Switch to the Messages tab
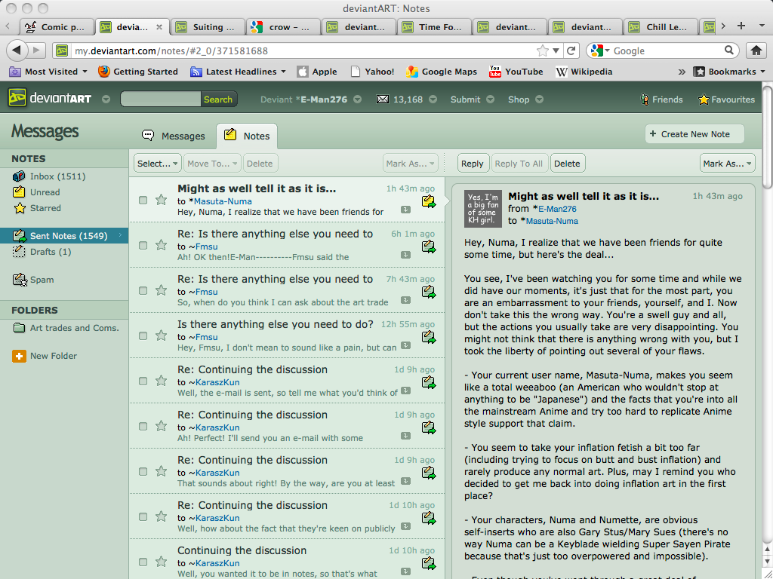This screenshot has width=773, height=579. [174, 136]
